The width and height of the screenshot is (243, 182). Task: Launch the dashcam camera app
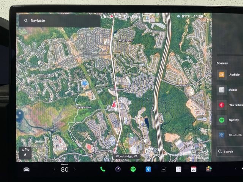click(118, 169)
